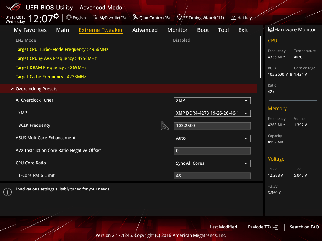The width and height of the screenshot is (322, 241).
Task: Launch EZ Tuning Wizard bulb icon
Action: click(179, 18)
